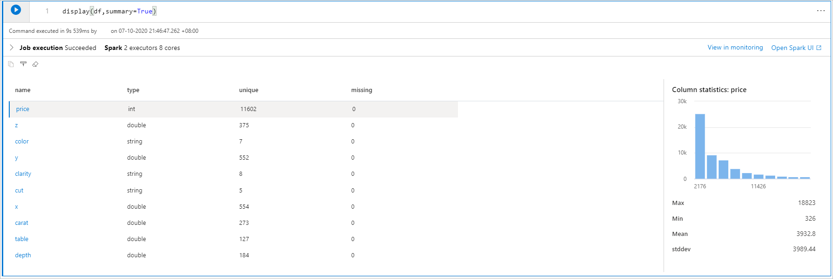Click the unique count 552 in y row
Screen dimensions: 833x279
(x=244, y=158)
